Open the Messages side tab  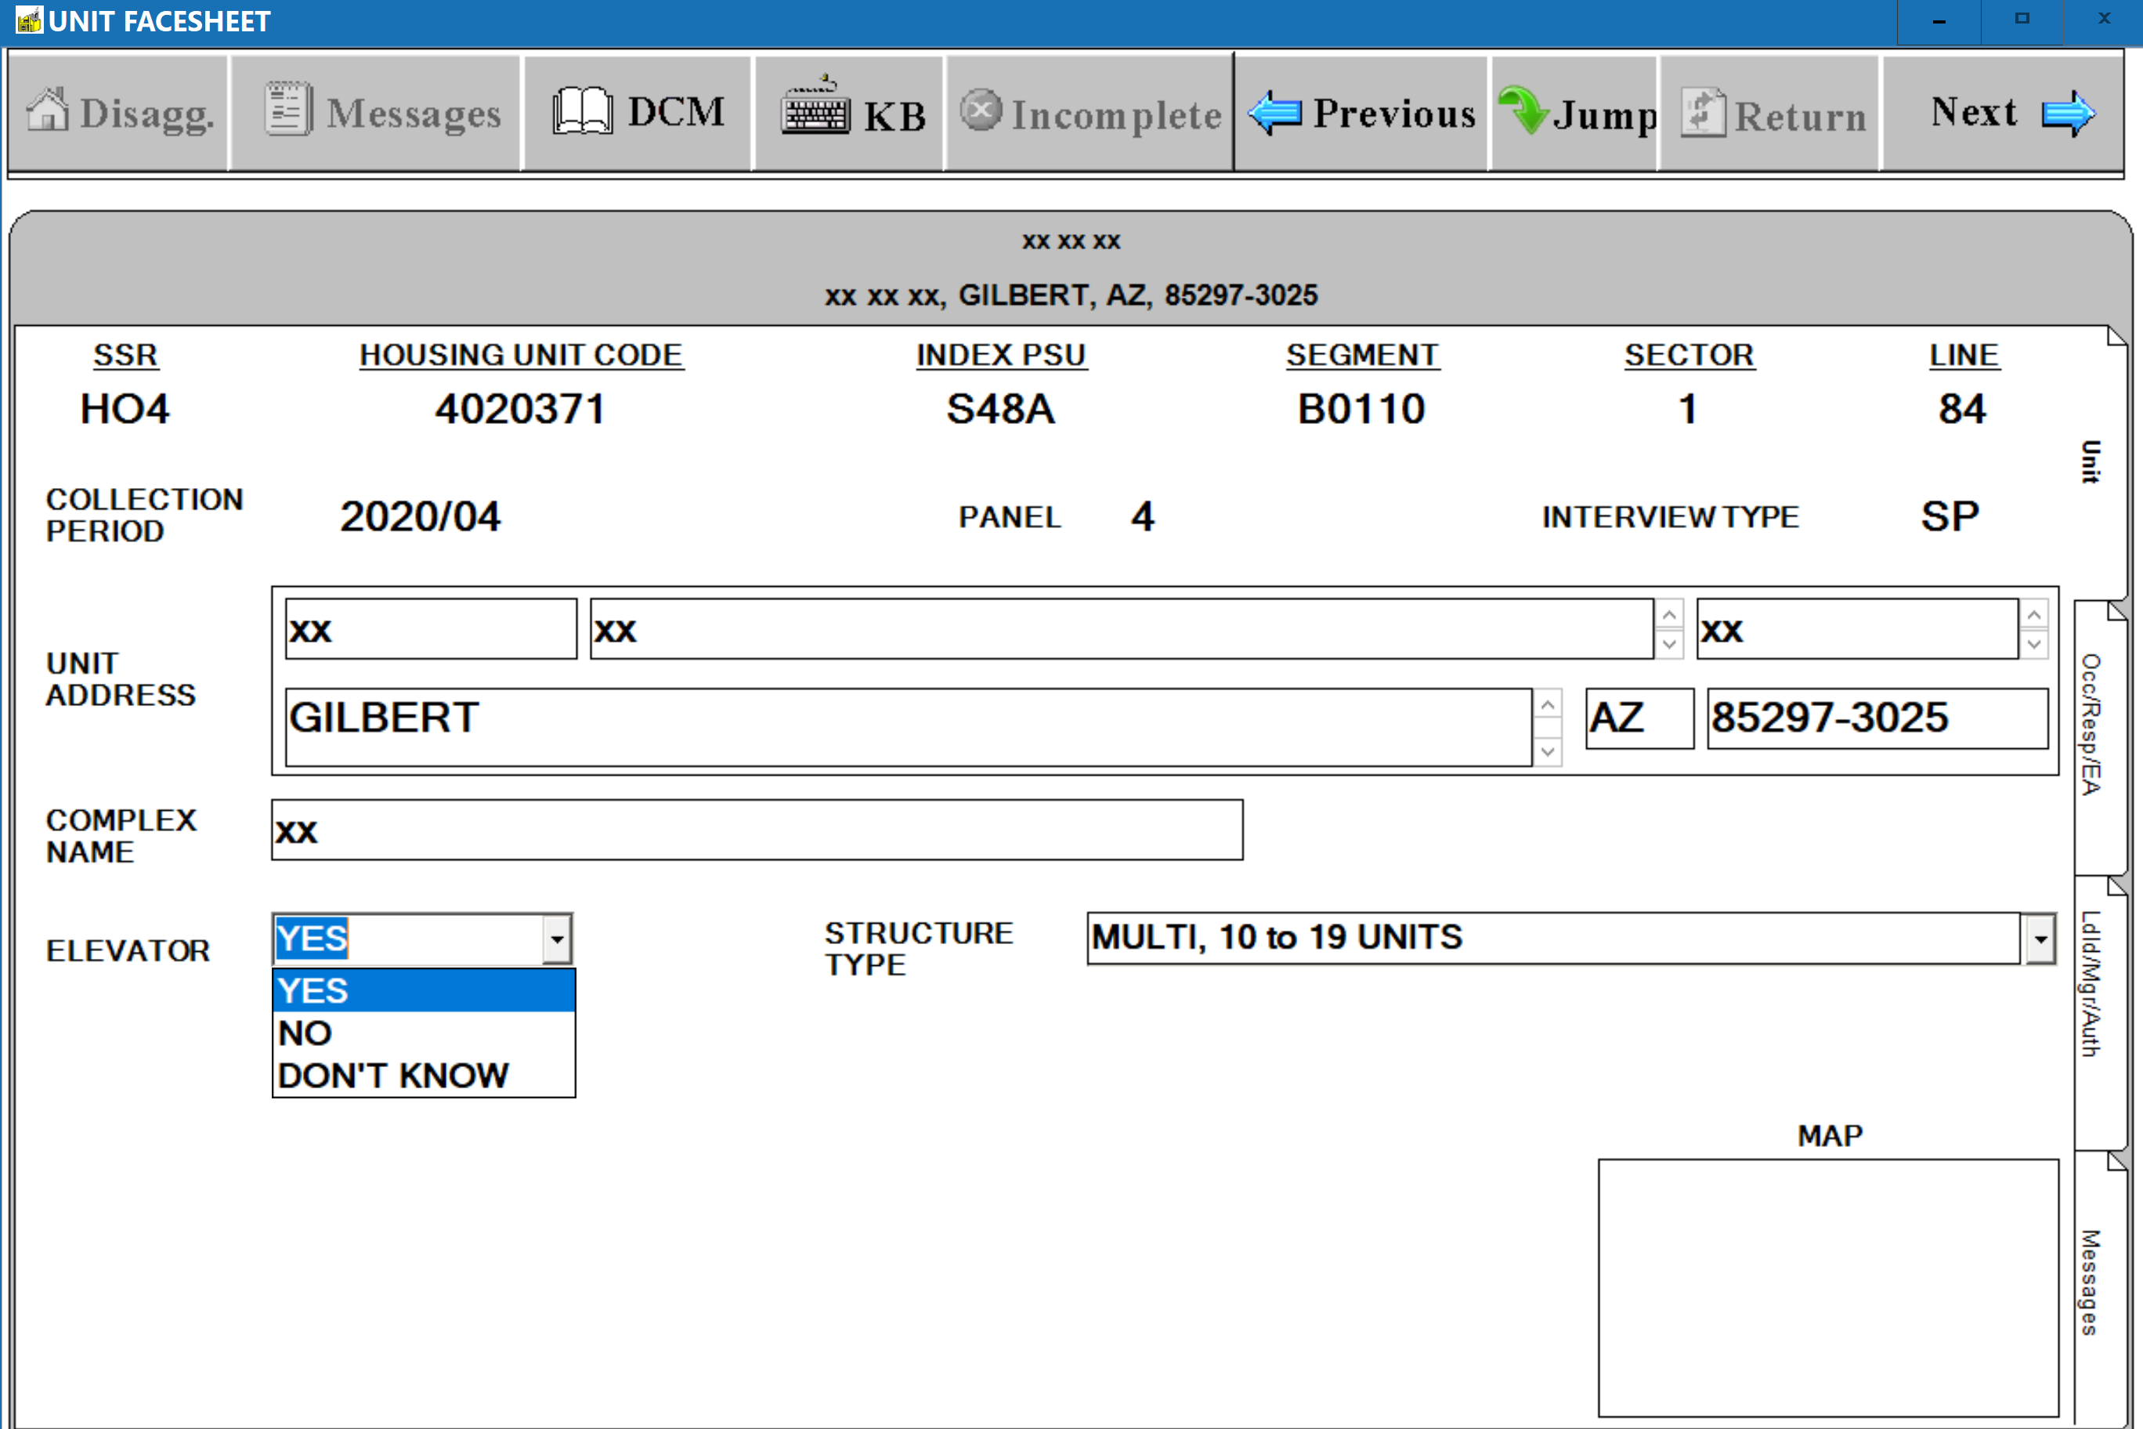(x=2092, y=1283)
